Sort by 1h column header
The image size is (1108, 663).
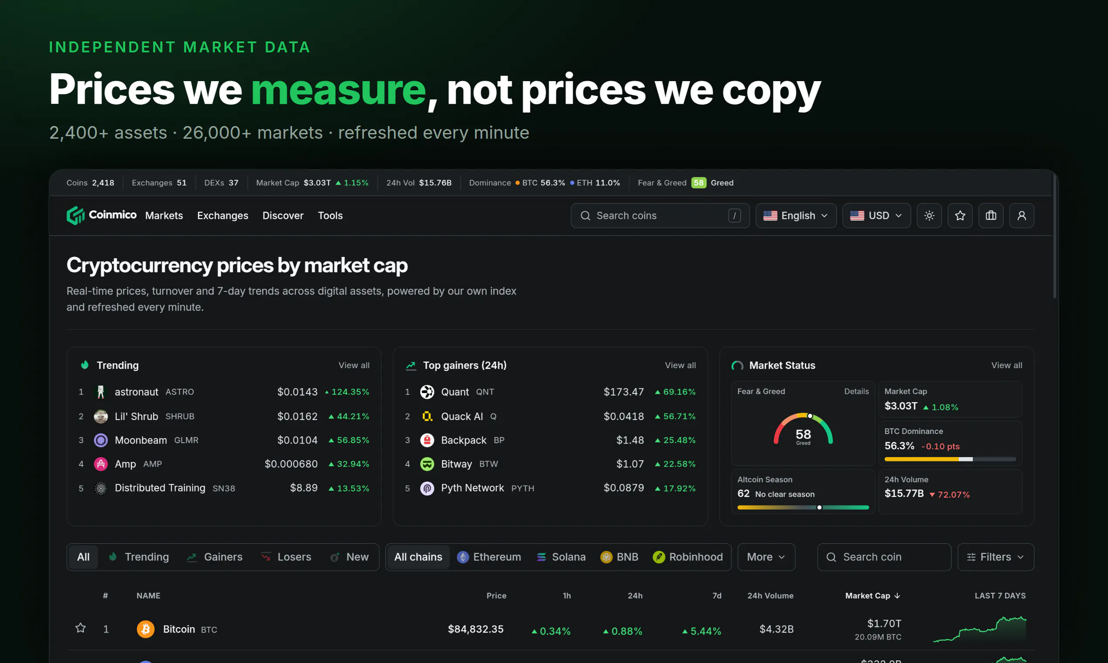[567, 595]
